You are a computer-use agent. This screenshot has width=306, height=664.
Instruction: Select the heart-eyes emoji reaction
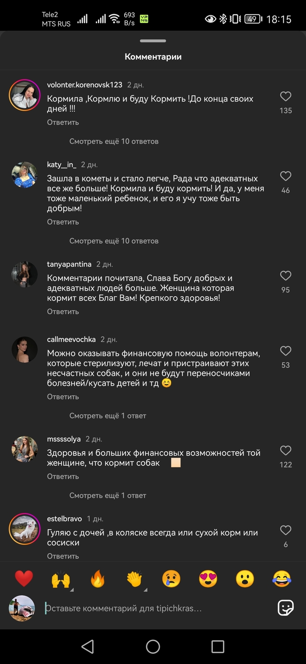(x=208, y=579)
